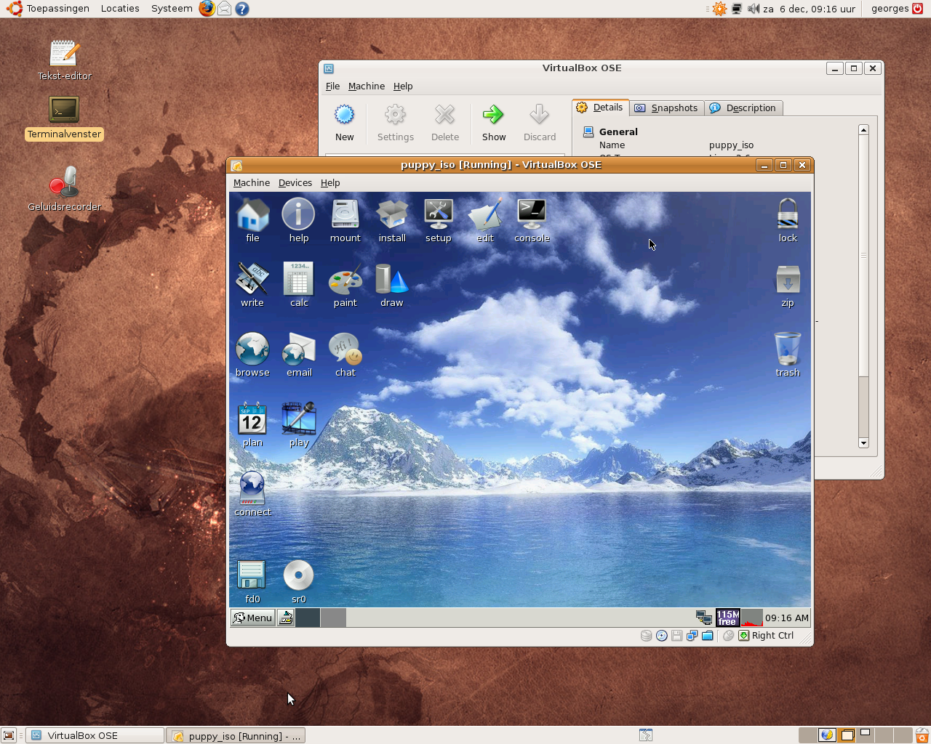Open the trash bin icon

tap(787, 349)
